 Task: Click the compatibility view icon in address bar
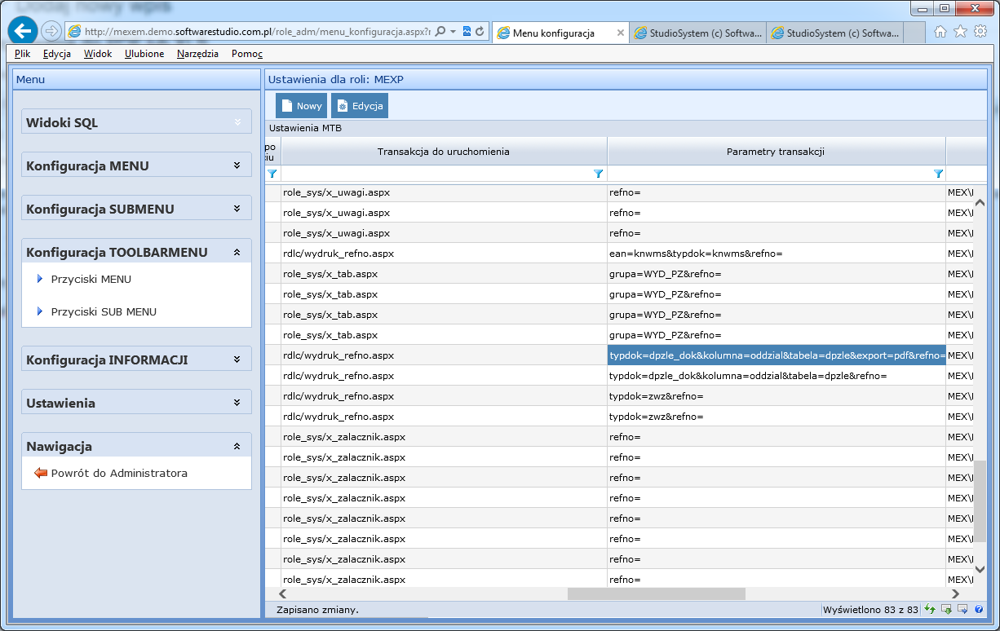(x=467, y=32)
